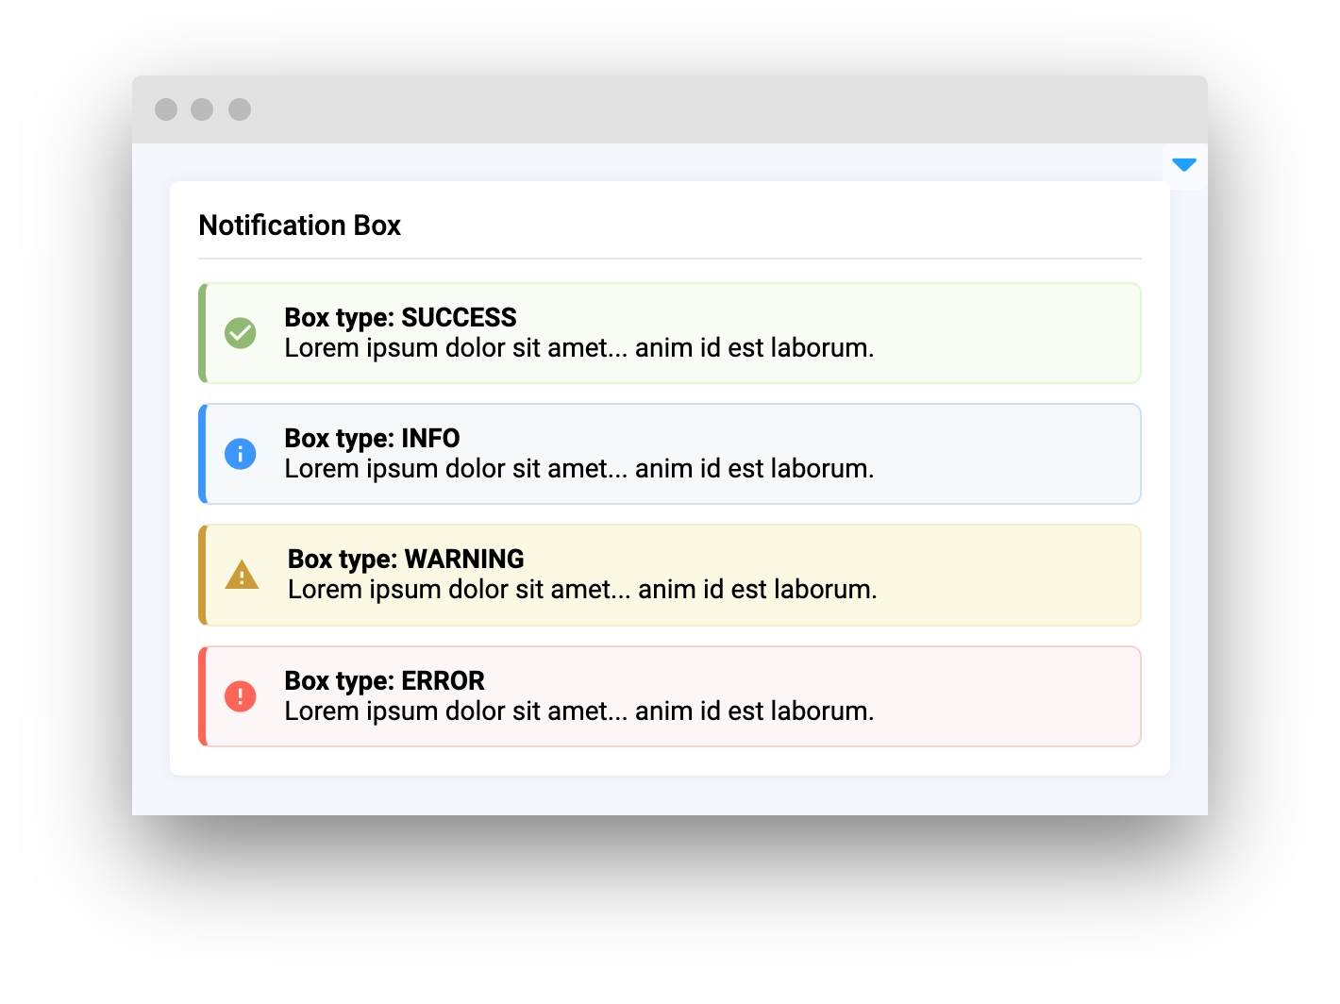Click the second gray window control dot

[x=202, y=109]
